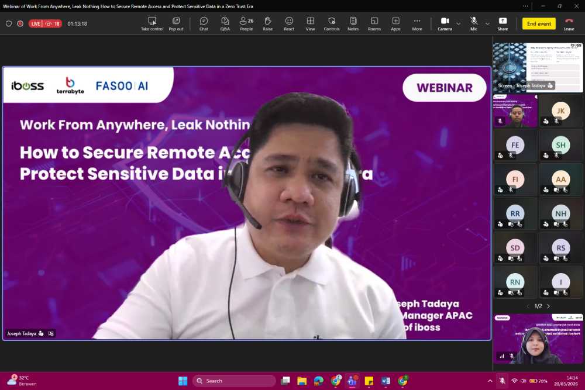Open Microsoft Edge from taskbar

click(319, 381)
